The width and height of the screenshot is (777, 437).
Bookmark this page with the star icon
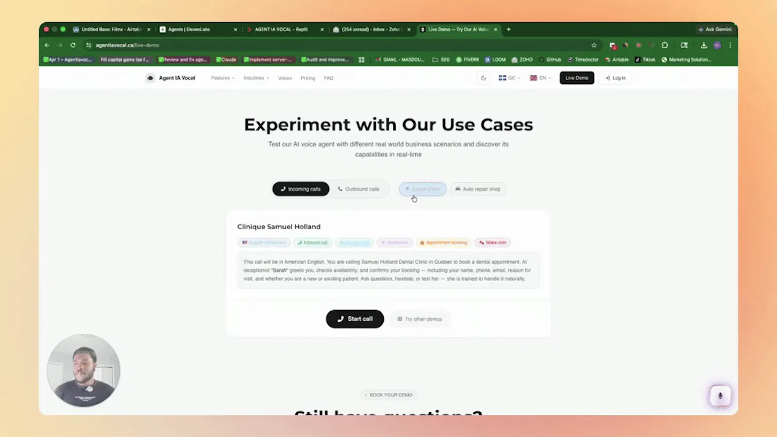pos(594,45)
